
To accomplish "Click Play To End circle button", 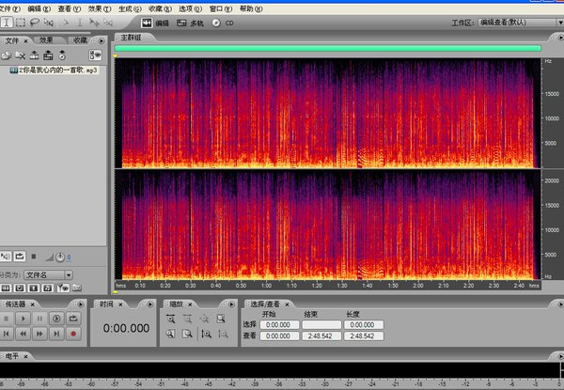I will [56, 319].
